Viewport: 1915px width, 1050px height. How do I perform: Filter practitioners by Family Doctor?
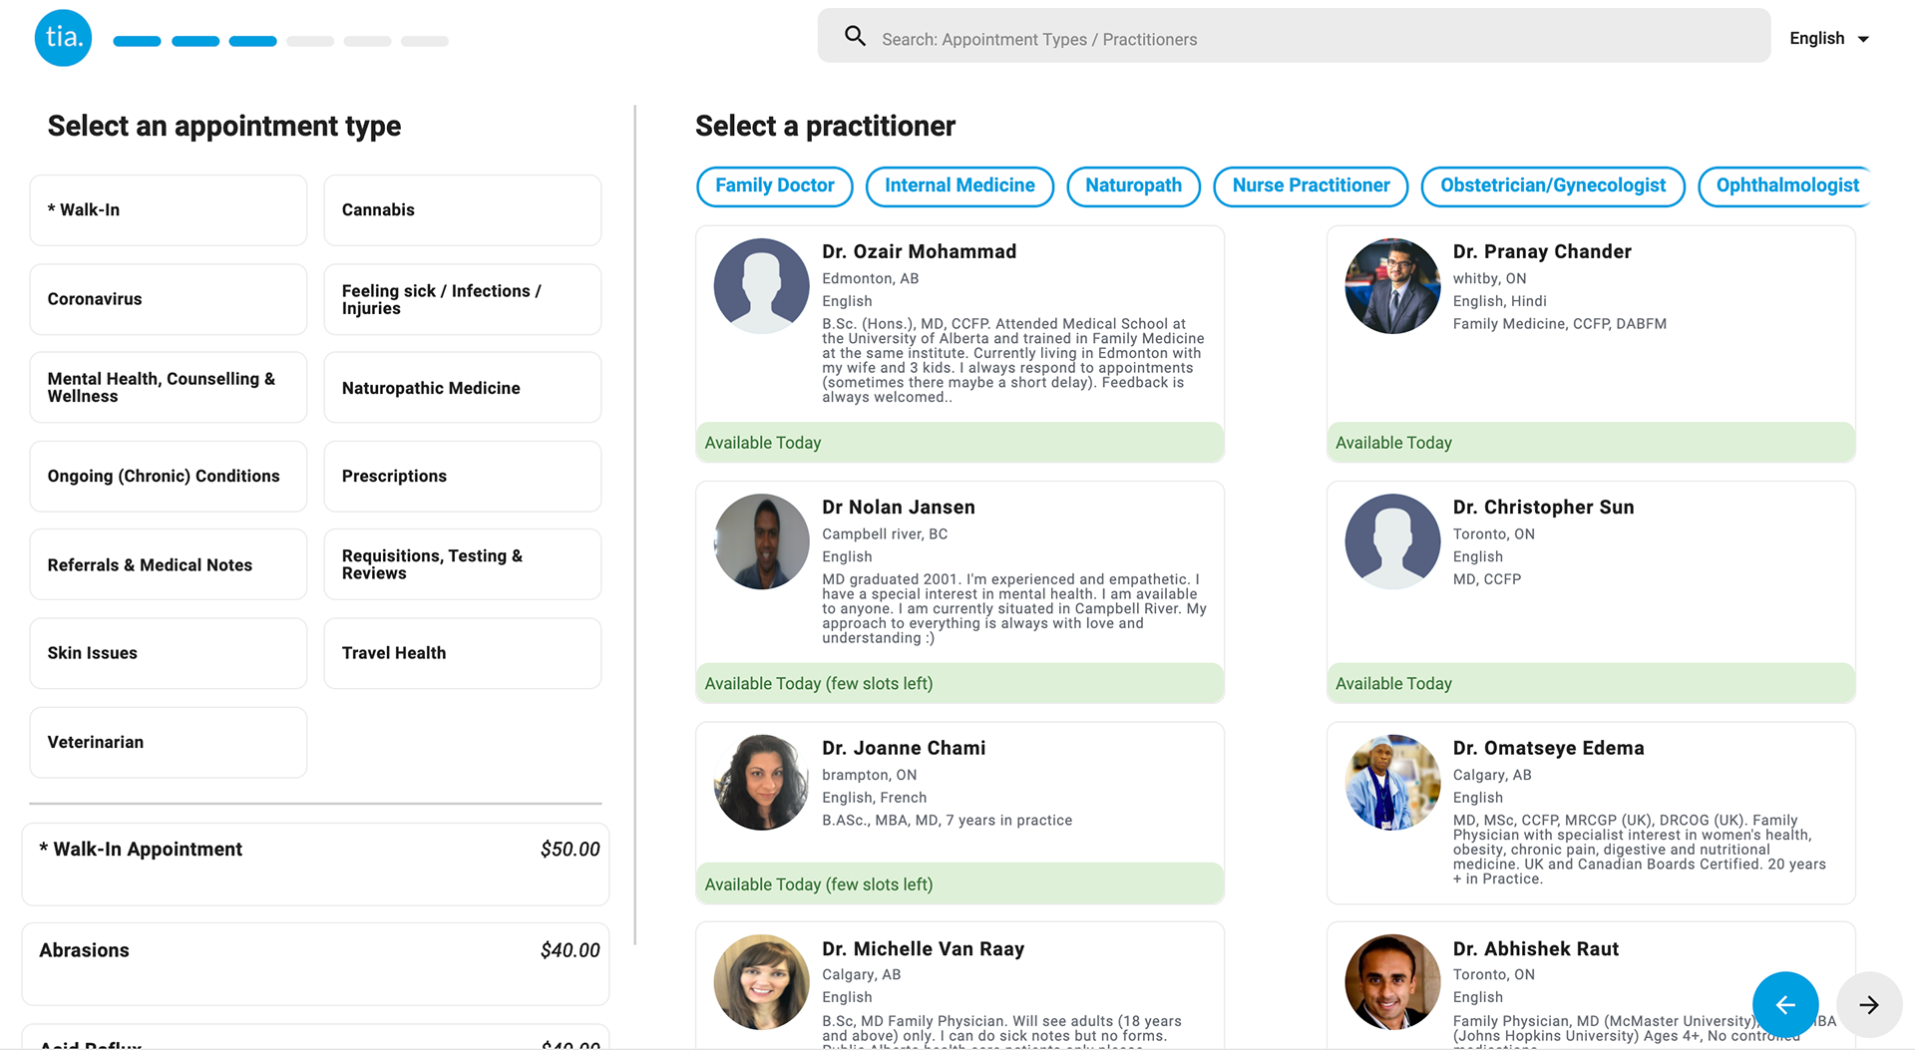tap(774, 185)
